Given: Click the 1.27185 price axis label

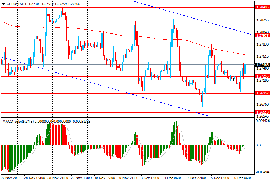Looking at the screenshot, I should (x=262, y=80).
